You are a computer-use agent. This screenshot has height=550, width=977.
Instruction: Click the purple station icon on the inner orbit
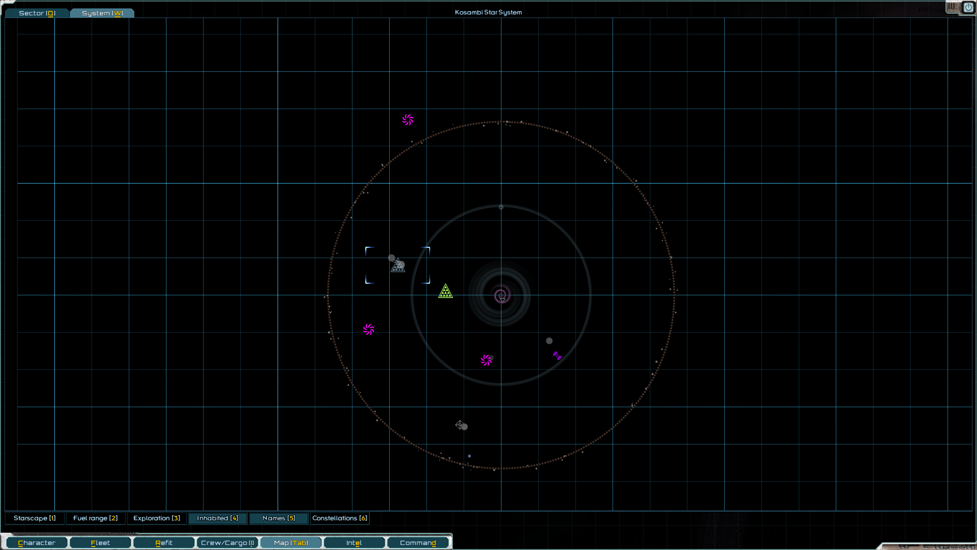tap(557, 356)
